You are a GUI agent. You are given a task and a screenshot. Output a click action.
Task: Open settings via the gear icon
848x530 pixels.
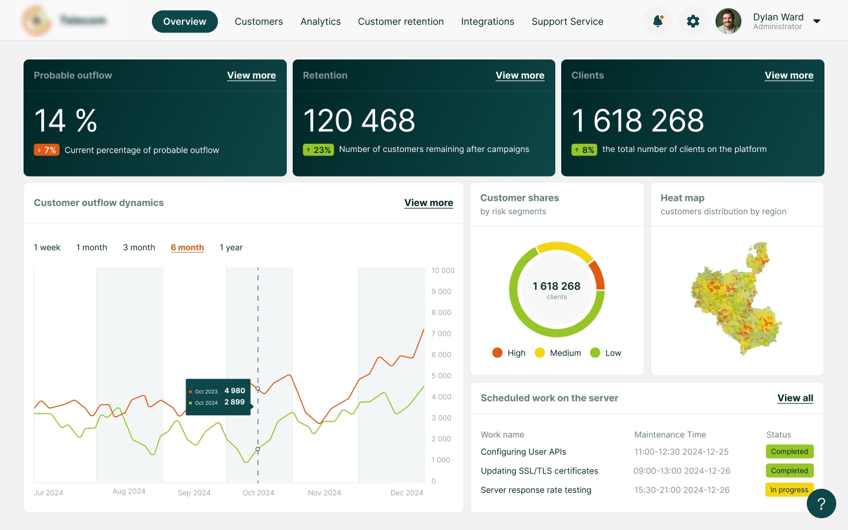[x=693, y=22]
